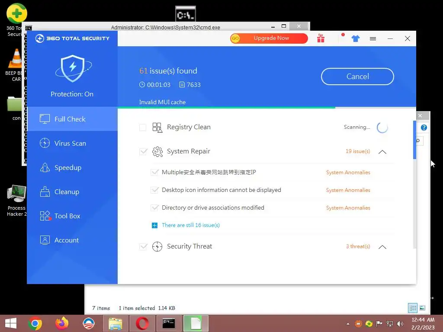The image size is (443, 332).
Task: Click the 3 threat(s) count
Action: (x=358, y=246)
